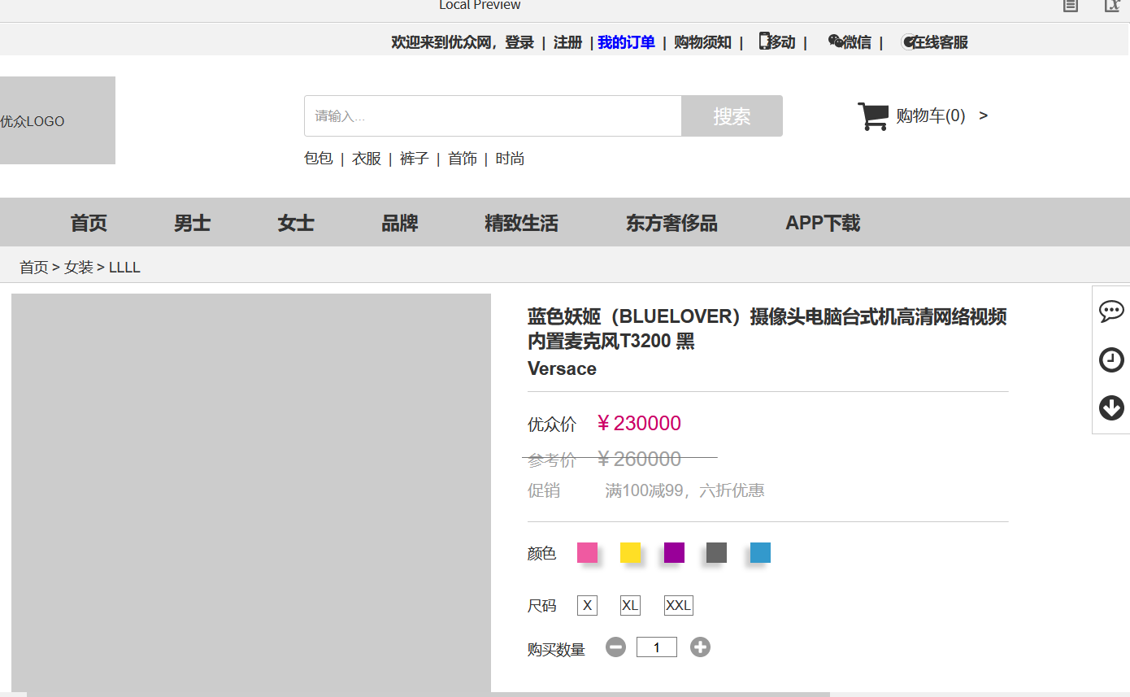Open the 男士 navigation menu item

click(192, 223)
